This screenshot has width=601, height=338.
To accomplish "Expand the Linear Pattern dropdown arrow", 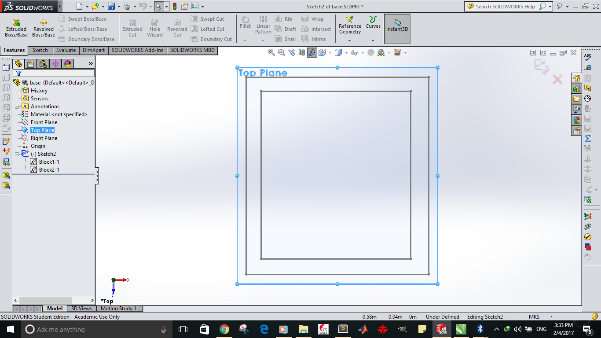I will [263, 40].
